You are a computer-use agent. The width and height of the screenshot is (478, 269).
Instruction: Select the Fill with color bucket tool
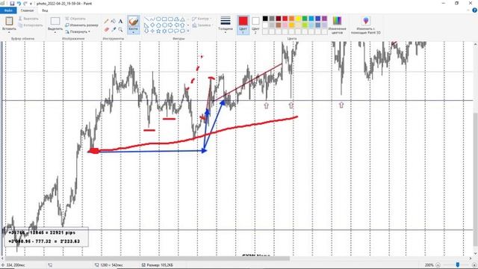[x=114, y=21]
